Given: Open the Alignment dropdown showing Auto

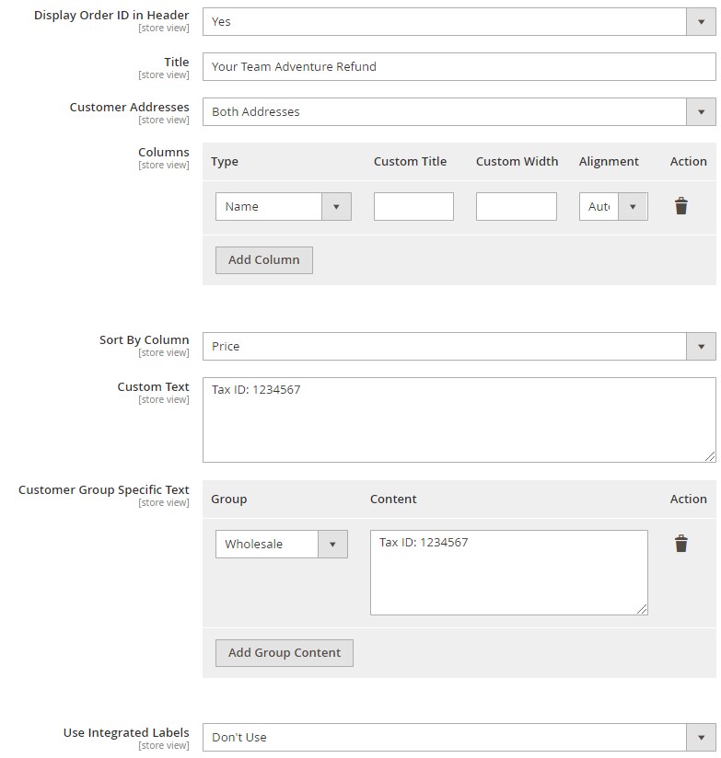Looking at the screenshot, I should click(613, 206).
